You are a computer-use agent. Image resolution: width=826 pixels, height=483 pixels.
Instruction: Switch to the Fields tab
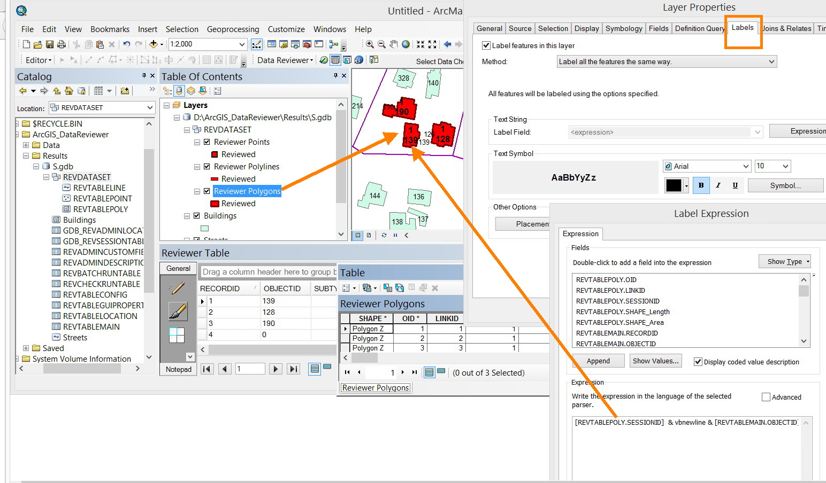(x=659, y=29)
